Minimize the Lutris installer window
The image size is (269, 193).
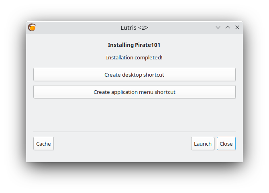tap(218, 27)
